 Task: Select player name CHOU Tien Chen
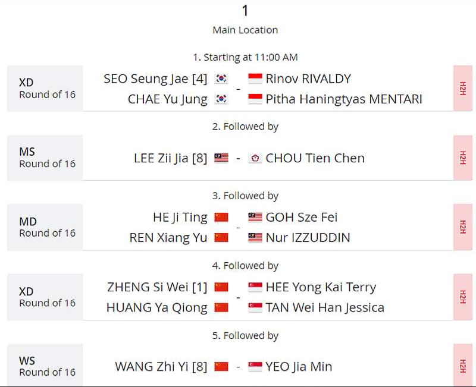point(315,158)
